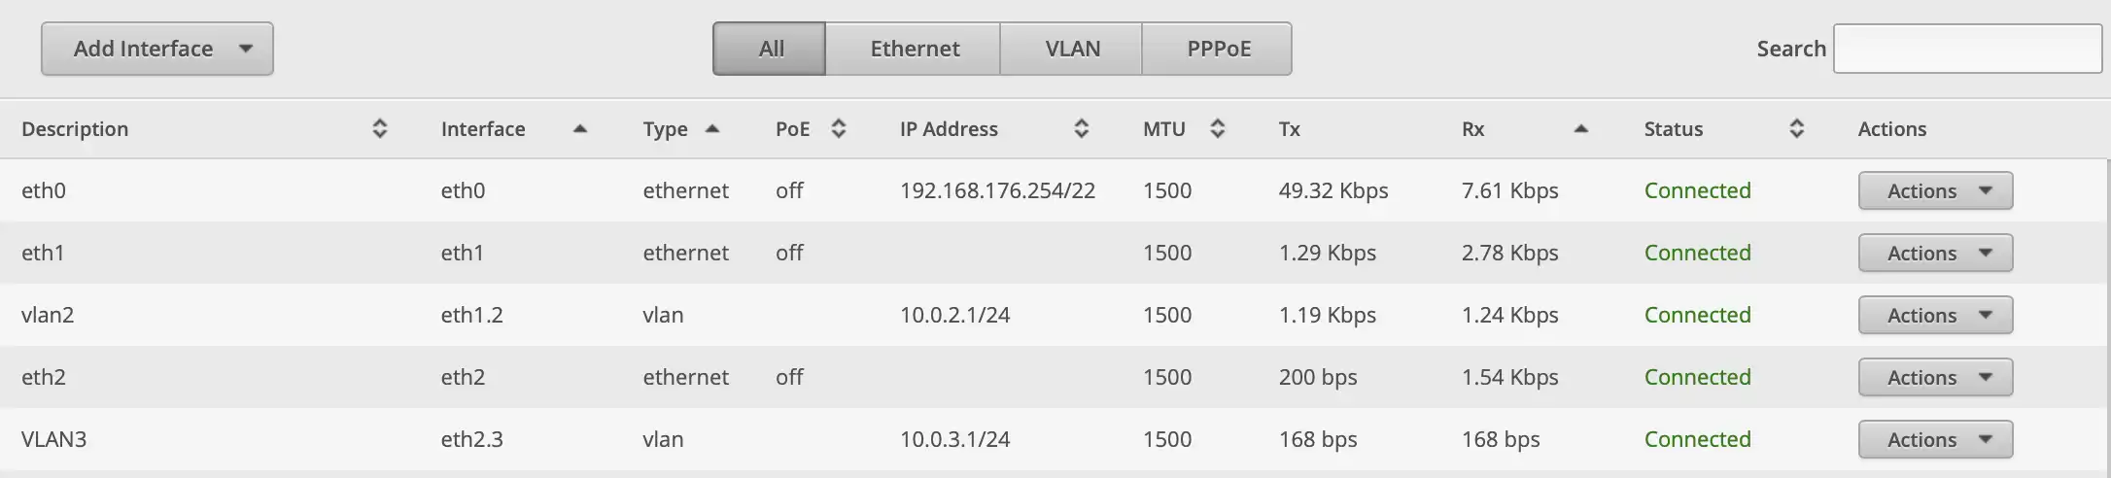Expand Actions menu for vlan2 row
The height and width of the screenshot is (478, 2111).
(1935, 315)
